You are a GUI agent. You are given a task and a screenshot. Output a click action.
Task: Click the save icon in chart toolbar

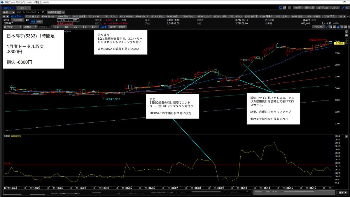coord(342,27)
